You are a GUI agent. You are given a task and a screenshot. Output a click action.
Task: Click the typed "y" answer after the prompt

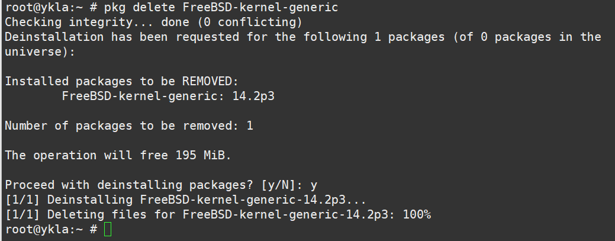click(x=314, y=185)
